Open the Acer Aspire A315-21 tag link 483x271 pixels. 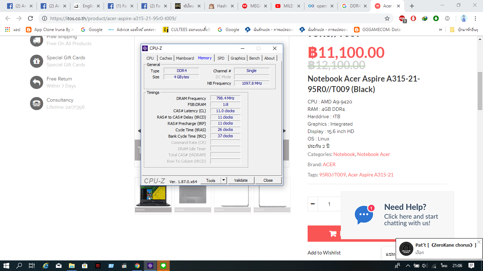click(x=371, y=175)
